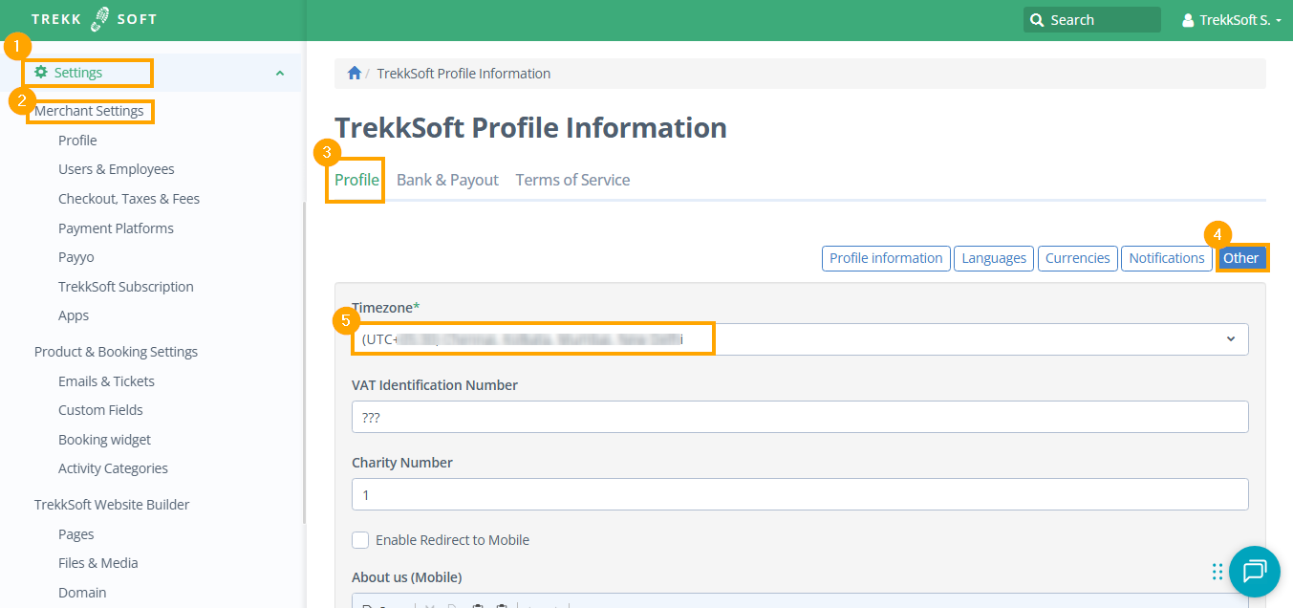Click the drag-dots handle beside chat
This screenshot has height=608, width=1293.
click(x=1217, y=572)
